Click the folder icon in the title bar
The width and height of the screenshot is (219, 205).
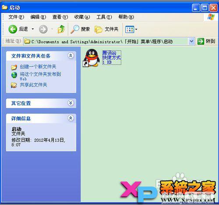pos(5,7)
